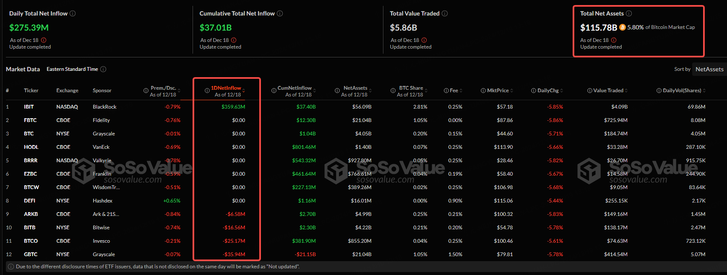This screenshot has width=727, height=275.
Task: Sort table by Value Traded arrows
Action: point(626,91)
